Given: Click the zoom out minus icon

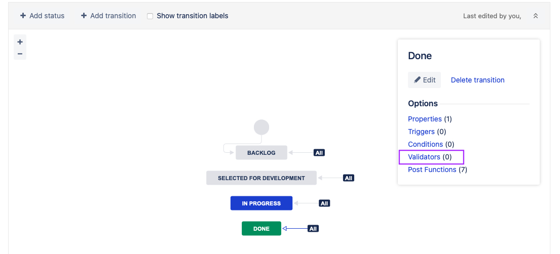Looking at the screenshot, I should click(20, 54).
